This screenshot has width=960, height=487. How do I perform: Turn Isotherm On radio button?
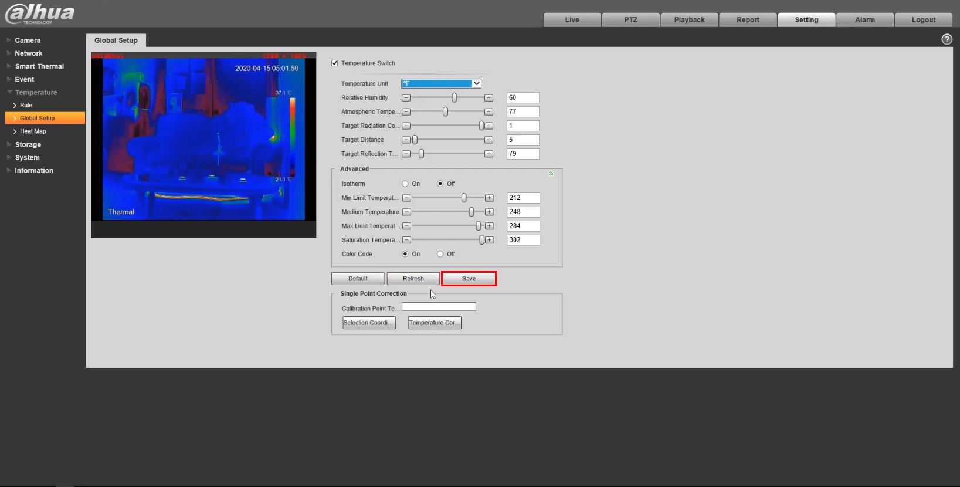(405, 184)
